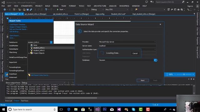
Task: Open Photoshop from the taskbar
Action: coord(105,109)
